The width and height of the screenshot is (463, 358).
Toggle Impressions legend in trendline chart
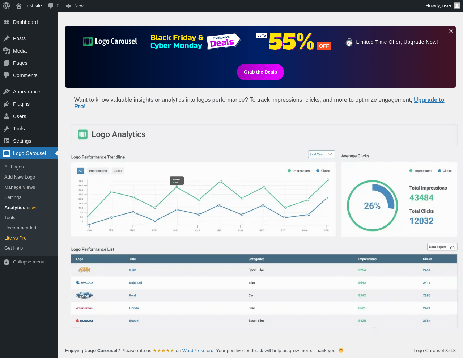coord(299,171)
